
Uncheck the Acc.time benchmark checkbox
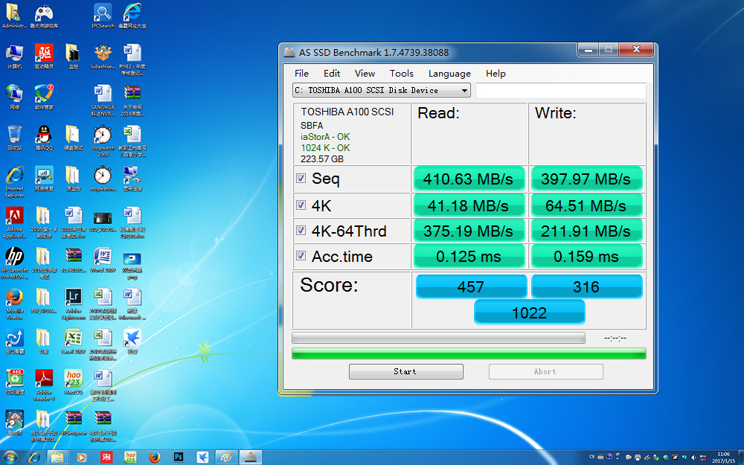click(301, 256)
